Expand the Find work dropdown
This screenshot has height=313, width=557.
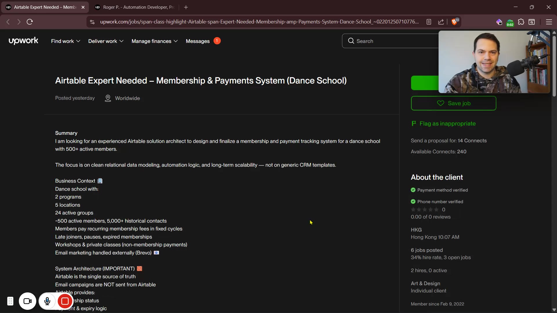tap(66, 41)
